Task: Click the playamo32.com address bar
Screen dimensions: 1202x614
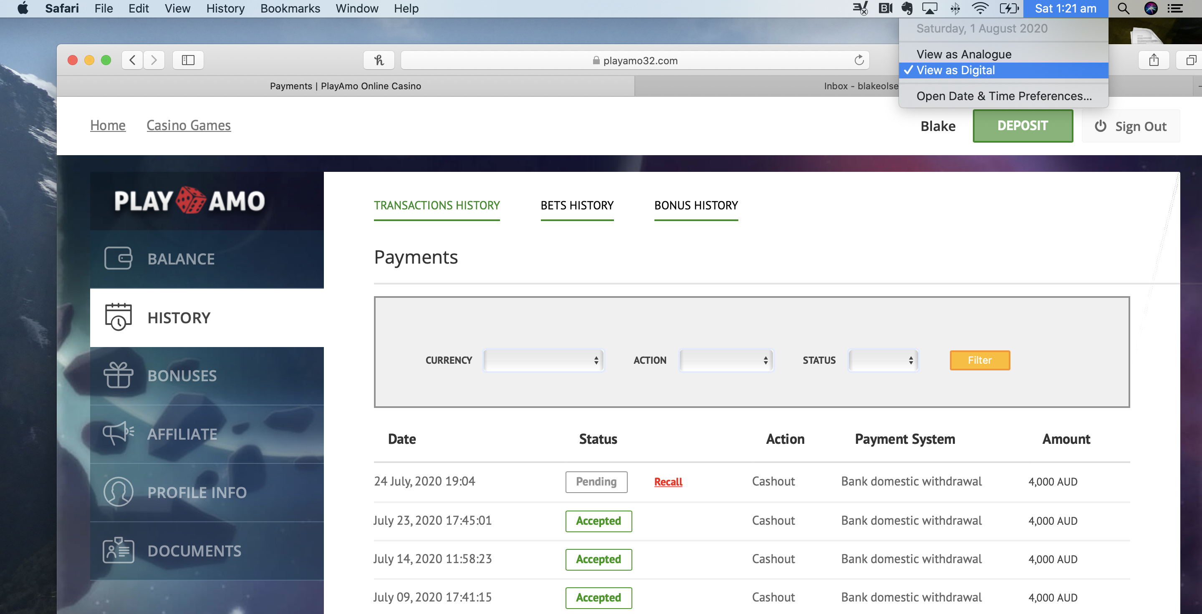Action: pyautogui.click(x=634, y=60)
